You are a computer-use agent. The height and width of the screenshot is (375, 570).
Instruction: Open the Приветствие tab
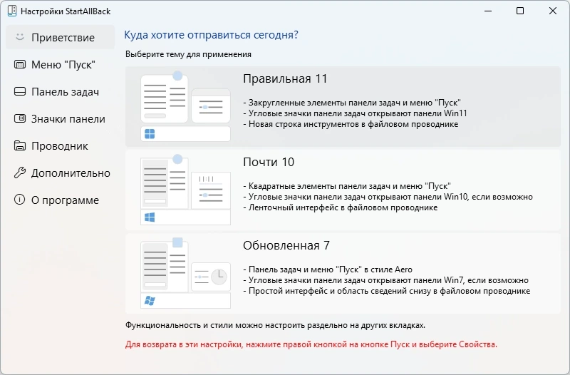click(61, 37)
